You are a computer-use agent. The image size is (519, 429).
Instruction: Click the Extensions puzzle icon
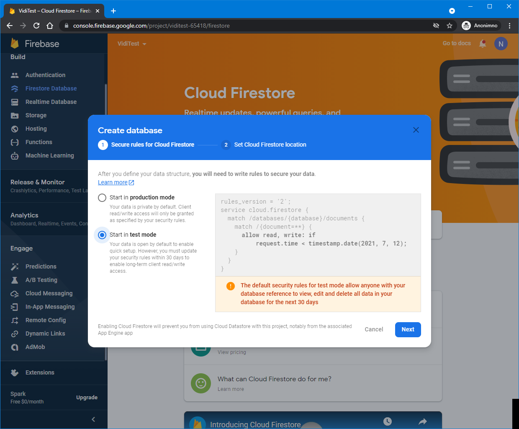(x=15, y=372)
